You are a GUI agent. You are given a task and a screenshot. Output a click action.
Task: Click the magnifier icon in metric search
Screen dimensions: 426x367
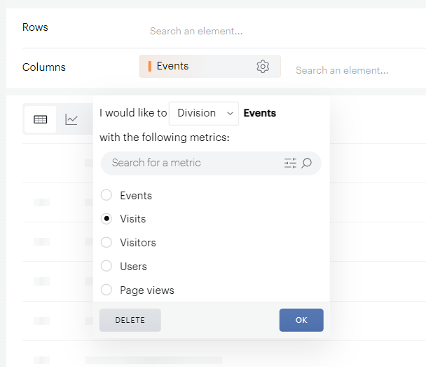(306, 163)
